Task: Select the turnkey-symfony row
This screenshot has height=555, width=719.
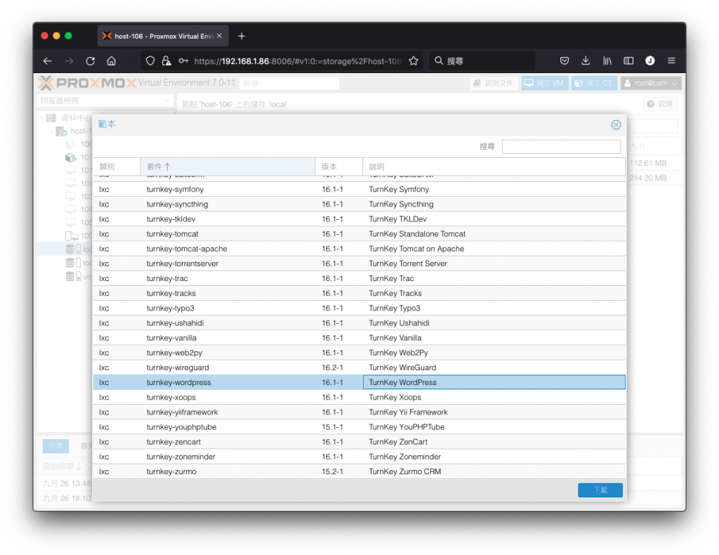Action: (x=359, y=190)
